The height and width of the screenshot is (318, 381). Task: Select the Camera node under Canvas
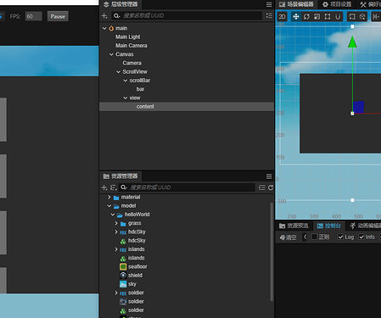click(132, 63)
